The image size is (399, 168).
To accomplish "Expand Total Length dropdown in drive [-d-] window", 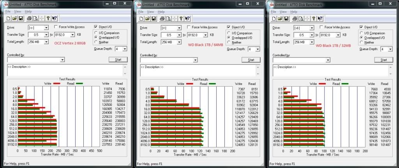I will [x=312, y=42].
